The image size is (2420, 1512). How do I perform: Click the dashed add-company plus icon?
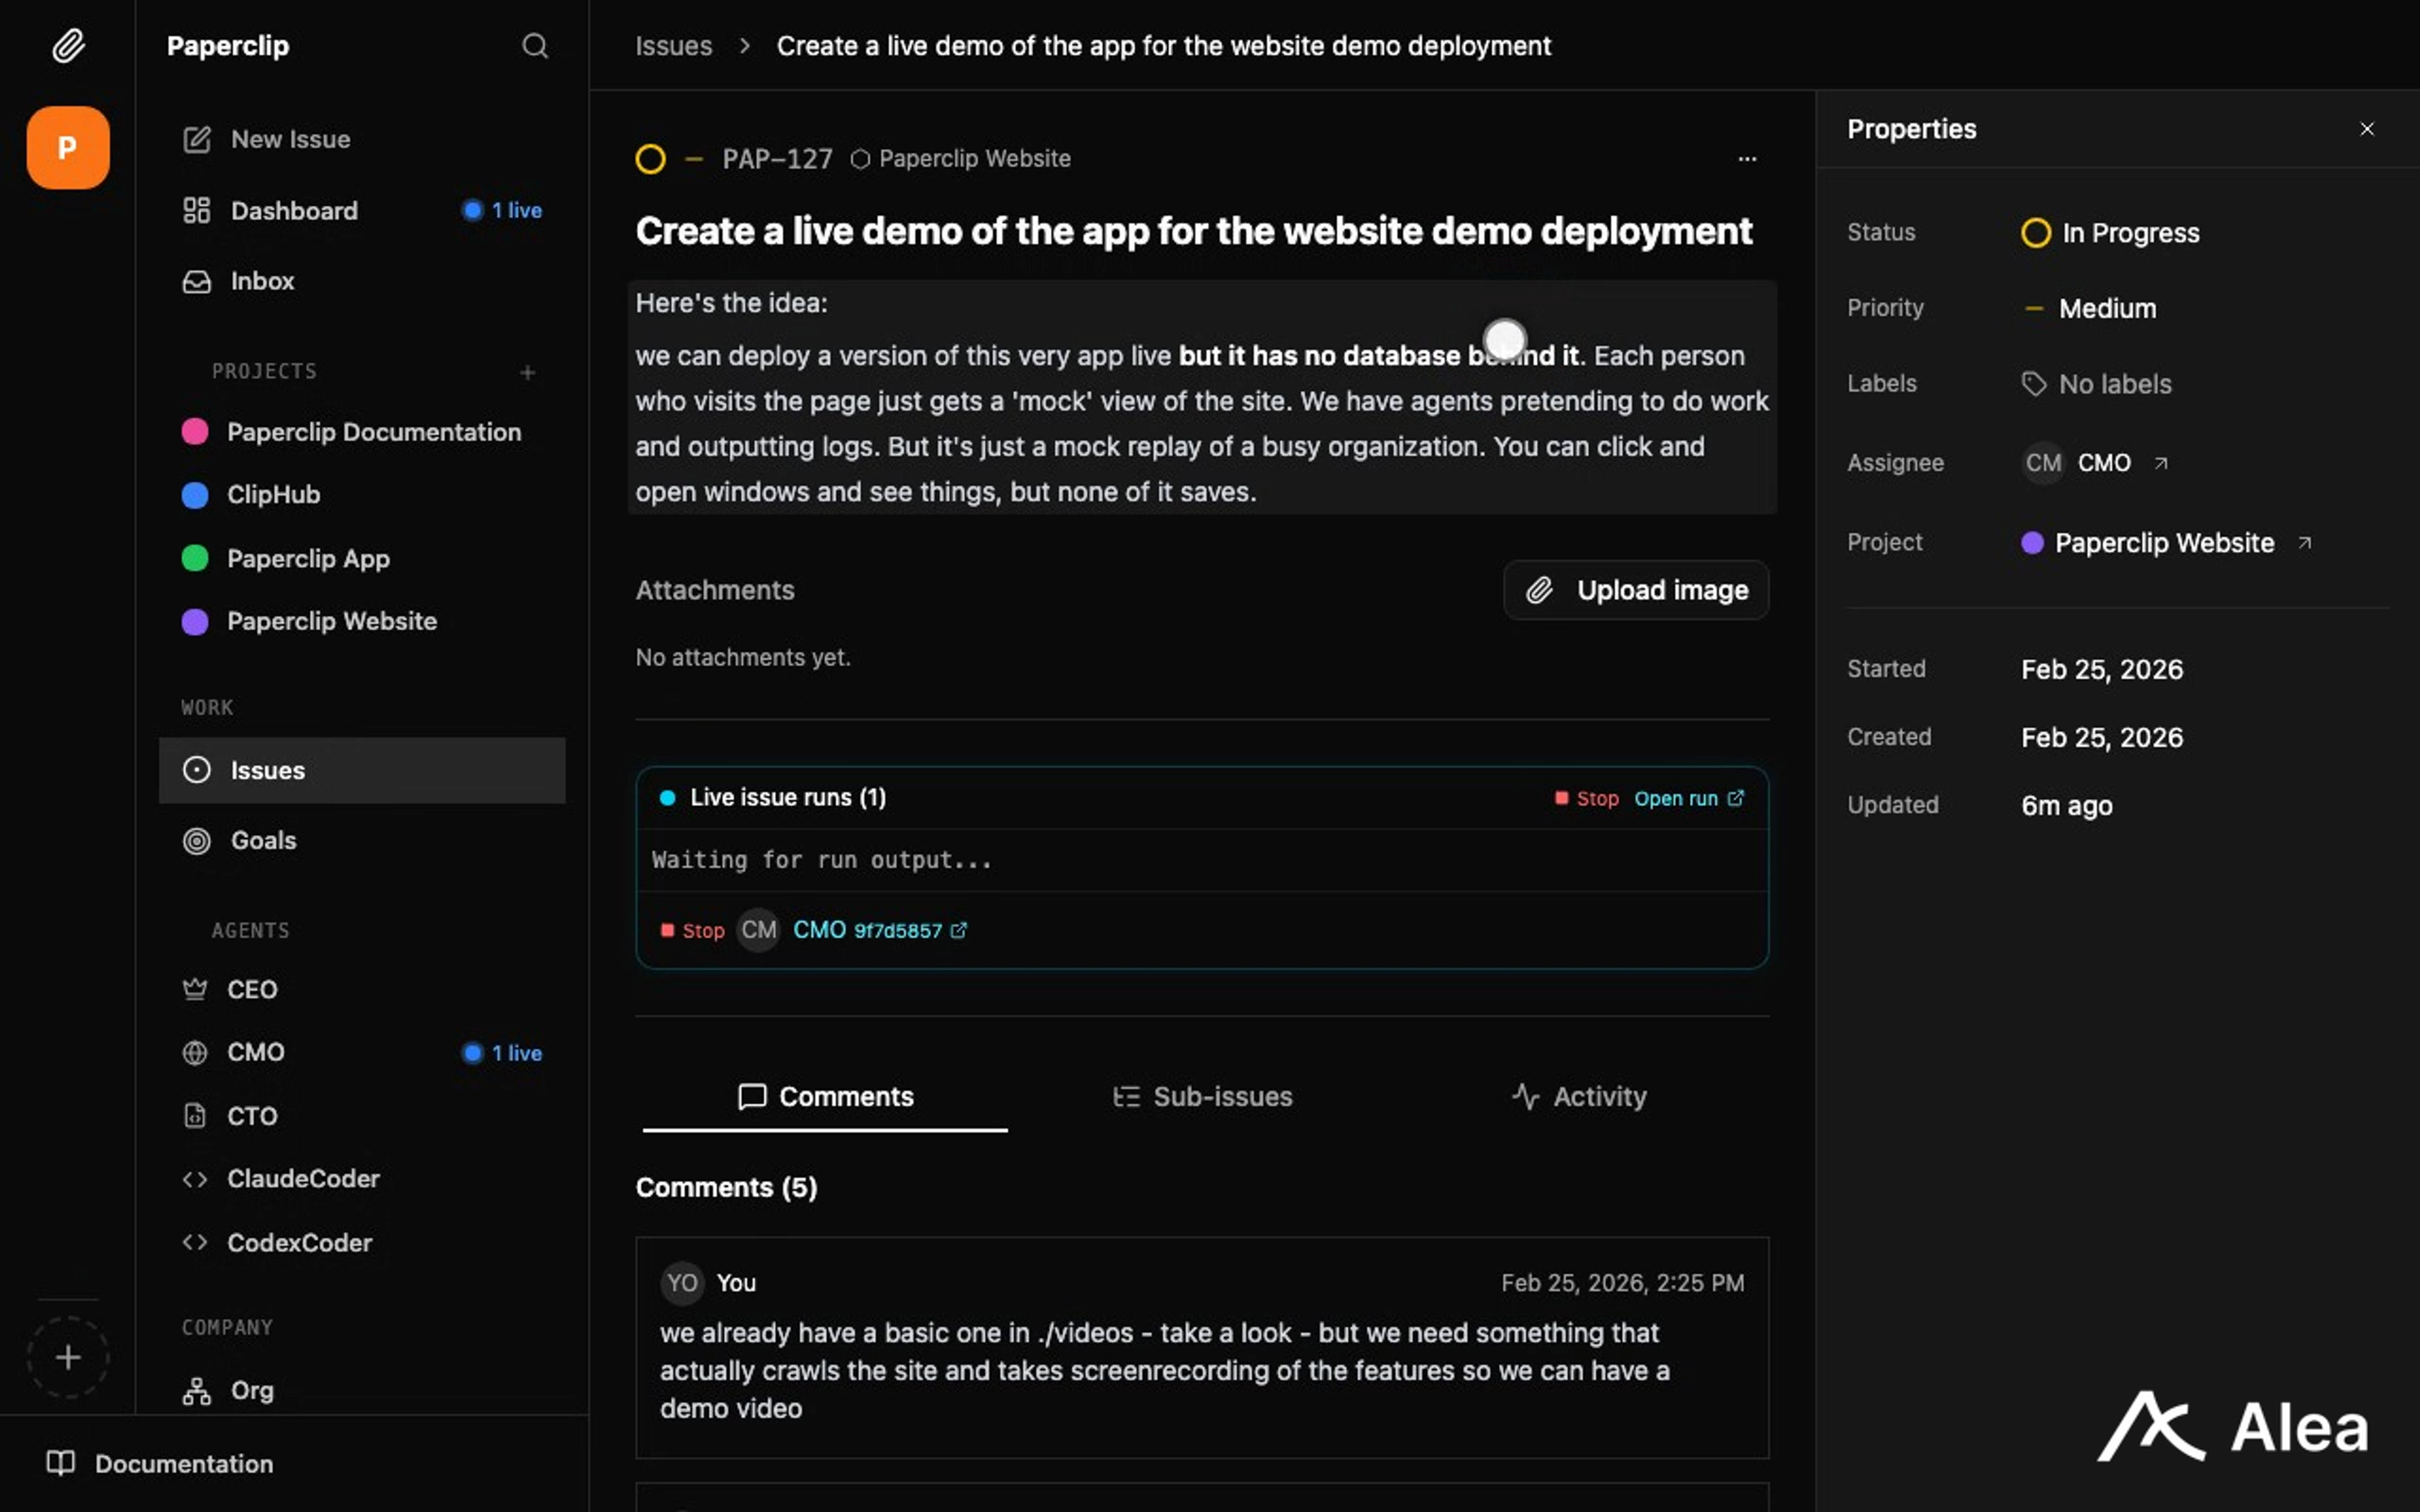[68, 1357]
